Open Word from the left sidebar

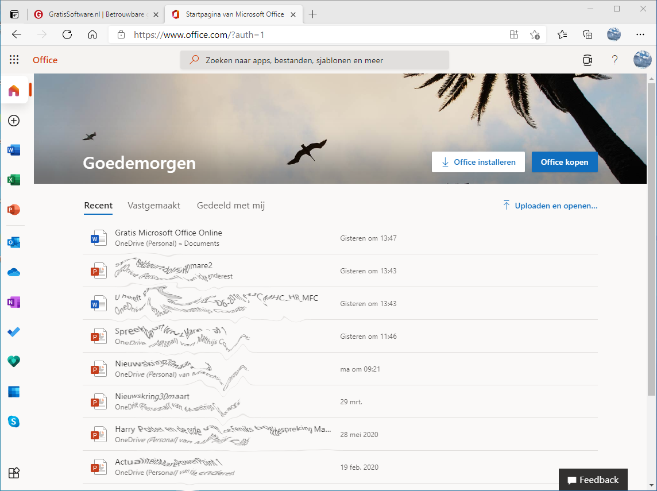(14, 150)
